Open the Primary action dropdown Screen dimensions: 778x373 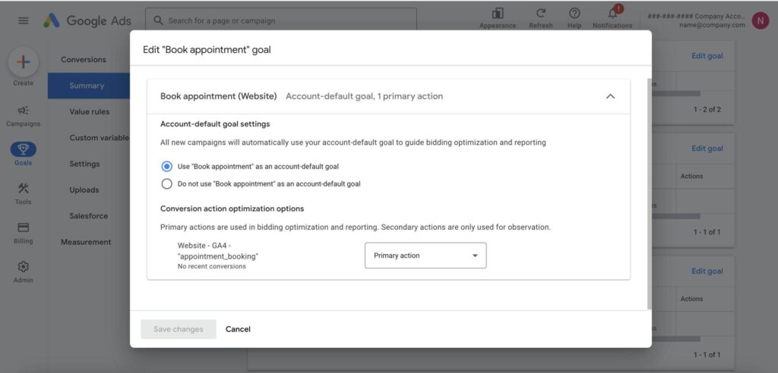(425, 255)
